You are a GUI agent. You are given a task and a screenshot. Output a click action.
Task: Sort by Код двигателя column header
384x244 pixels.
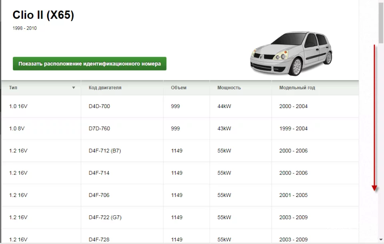105,88
